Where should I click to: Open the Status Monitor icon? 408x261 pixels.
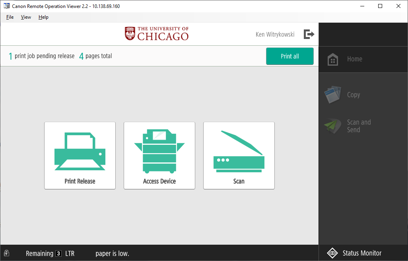point(332,253)
